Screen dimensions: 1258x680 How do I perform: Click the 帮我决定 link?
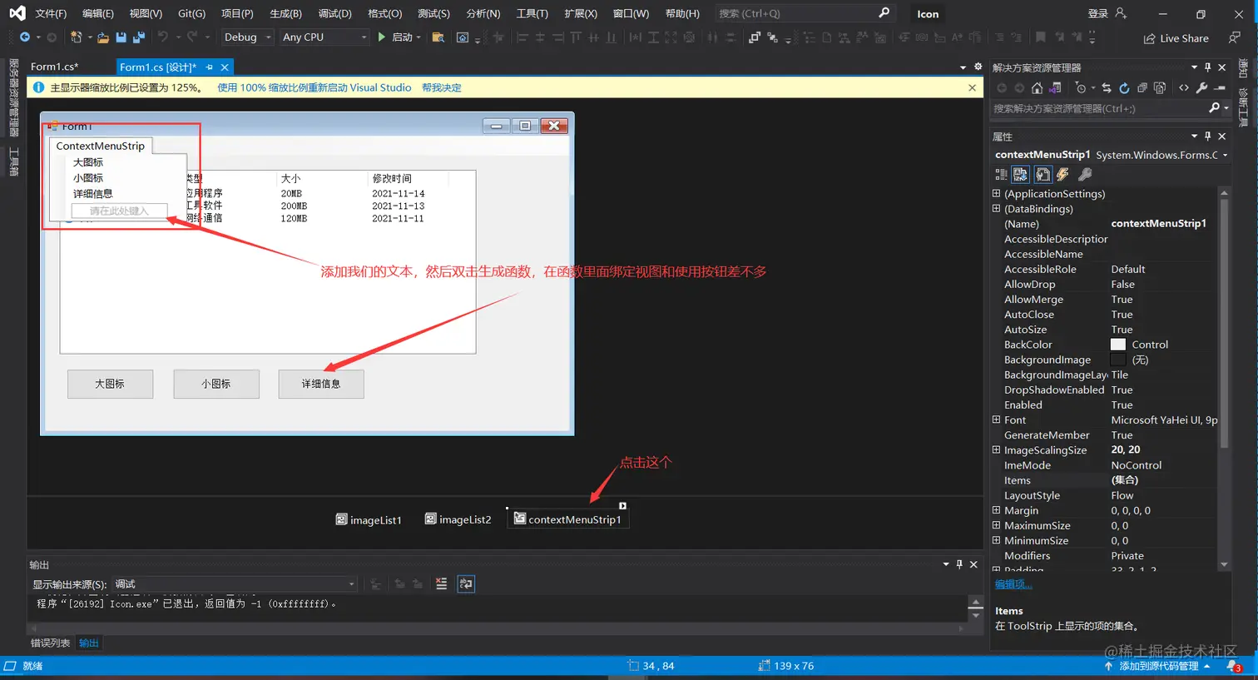[442, 87]
